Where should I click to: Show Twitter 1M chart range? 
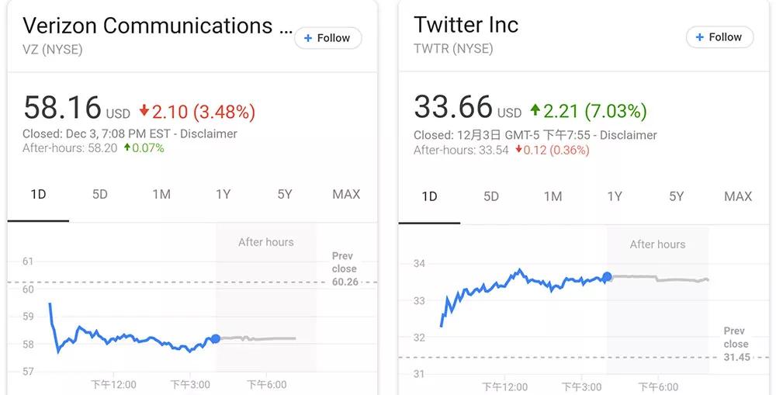click(x=553, y=196)
